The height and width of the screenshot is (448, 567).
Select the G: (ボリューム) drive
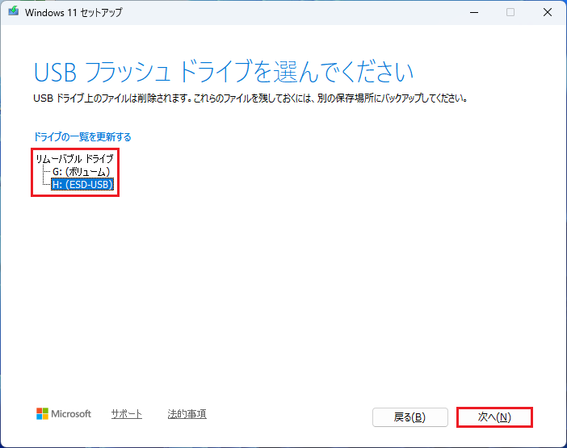(80, 172)
